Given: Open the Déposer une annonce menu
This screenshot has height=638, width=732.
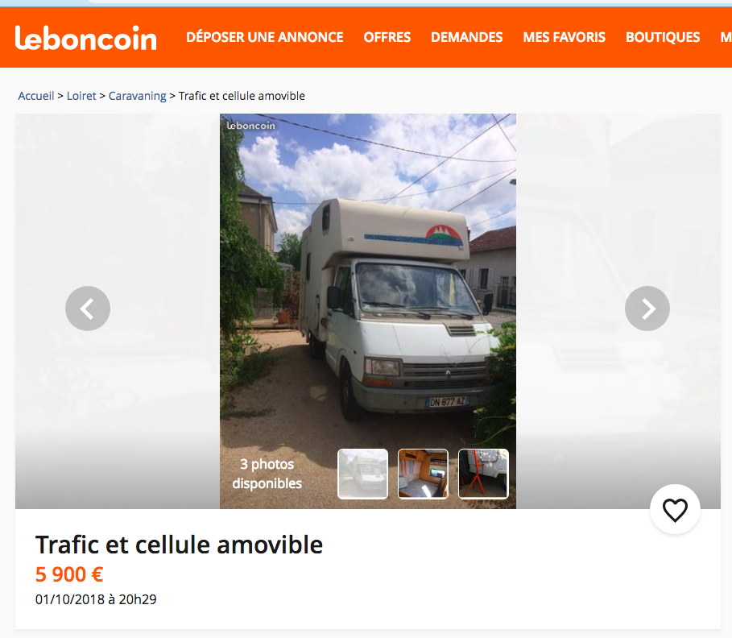Looking at the screenshot, I should pos(265,37).
